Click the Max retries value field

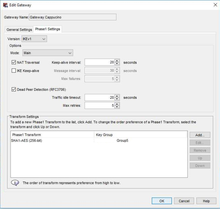pos(100,105)
